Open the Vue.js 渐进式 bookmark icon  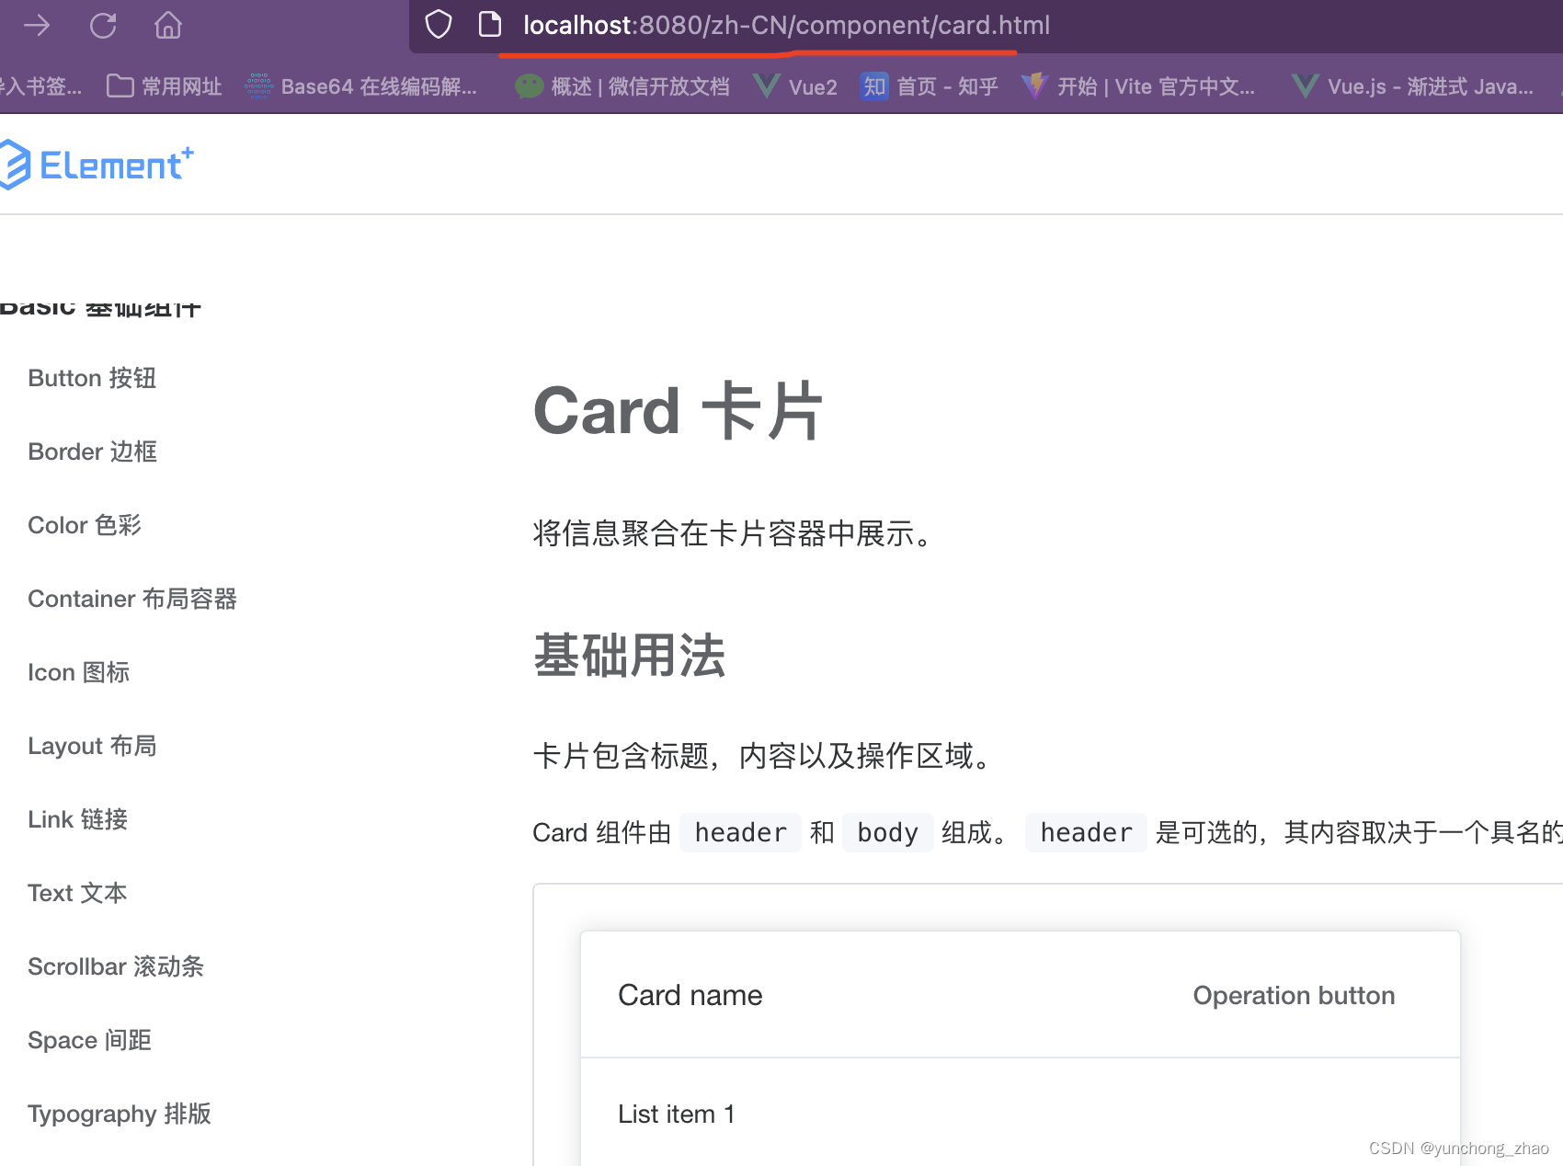click(x=1305, y=86)
